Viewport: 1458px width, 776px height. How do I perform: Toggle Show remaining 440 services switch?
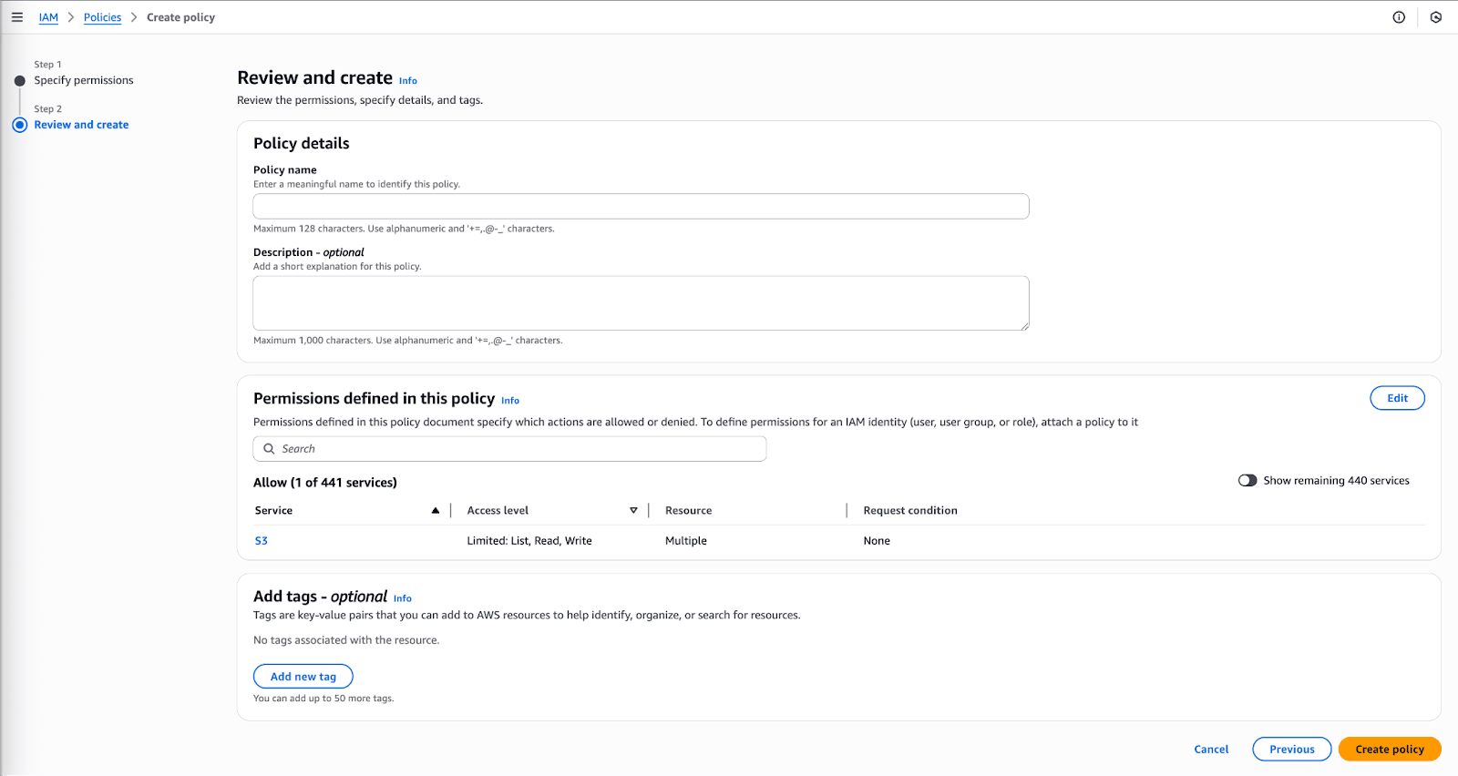click(1248, 481)
